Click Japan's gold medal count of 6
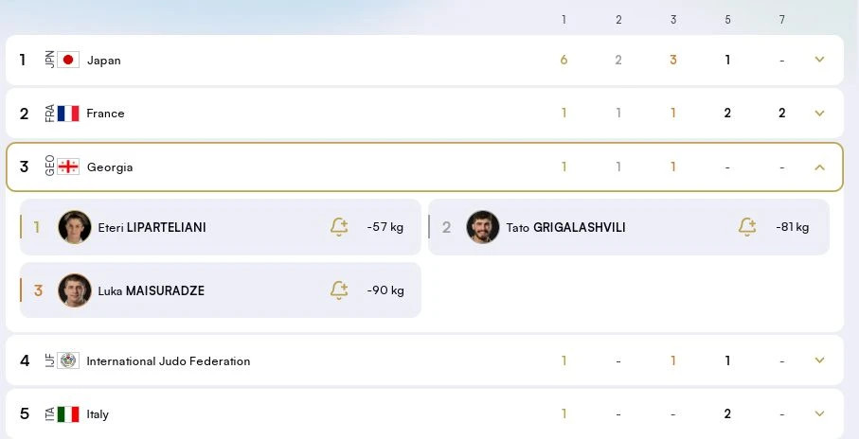Image resolution: width=859 pixels, height=439 pixels. [564, 60]
